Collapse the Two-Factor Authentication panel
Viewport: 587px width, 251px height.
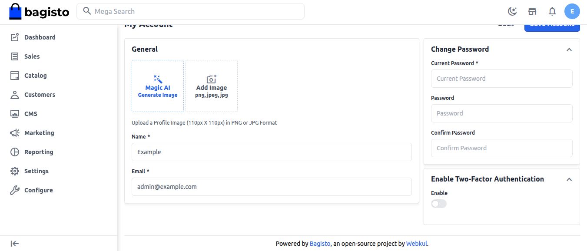pos(569,179)
